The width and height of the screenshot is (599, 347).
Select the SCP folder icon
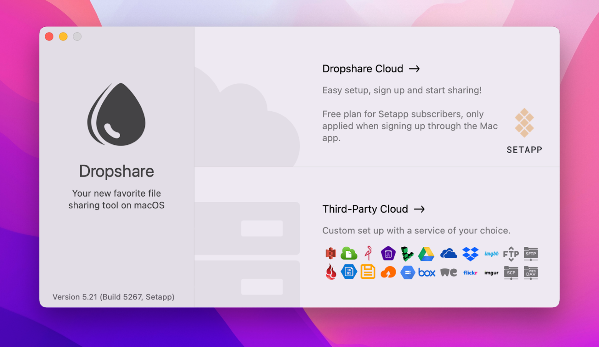pyautogui.click(x=511, y=272)
